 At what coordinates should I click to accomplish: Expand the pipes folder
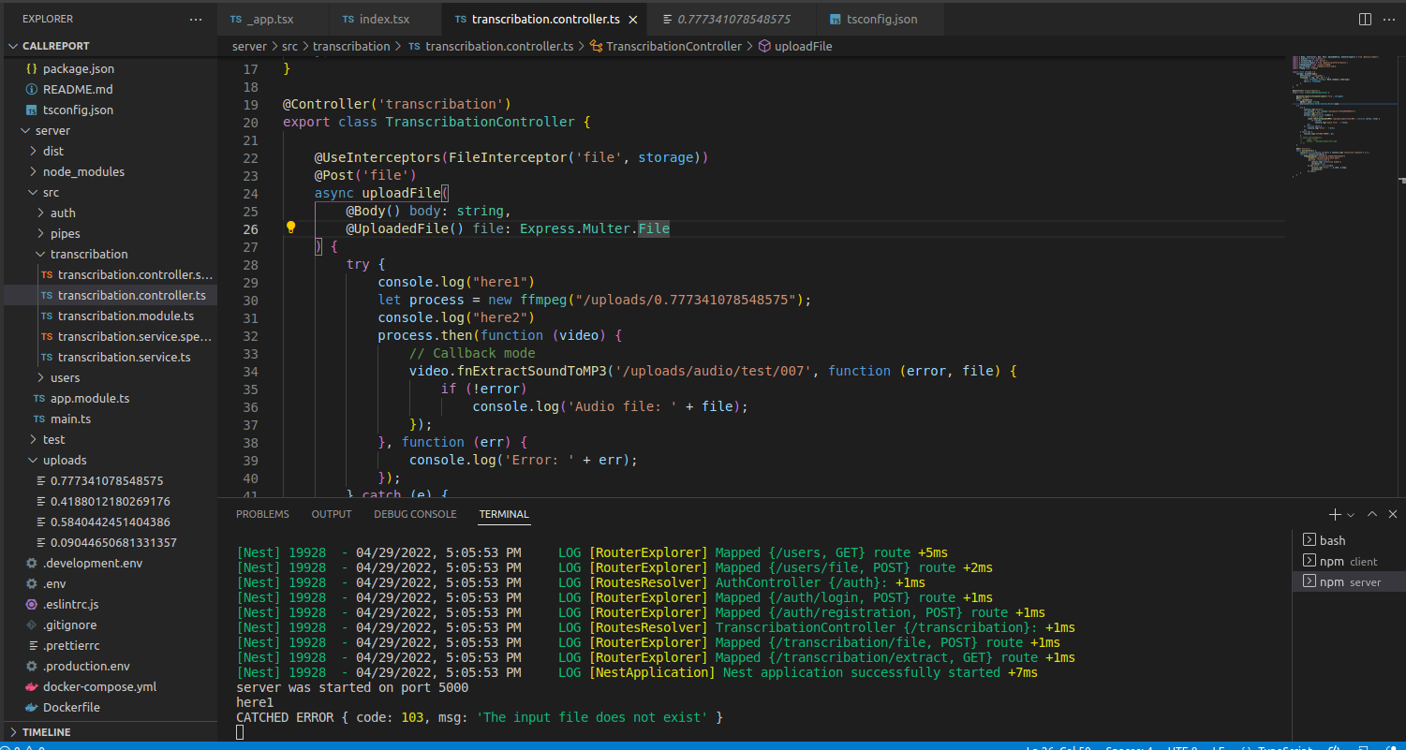click(x=111, y=233)
